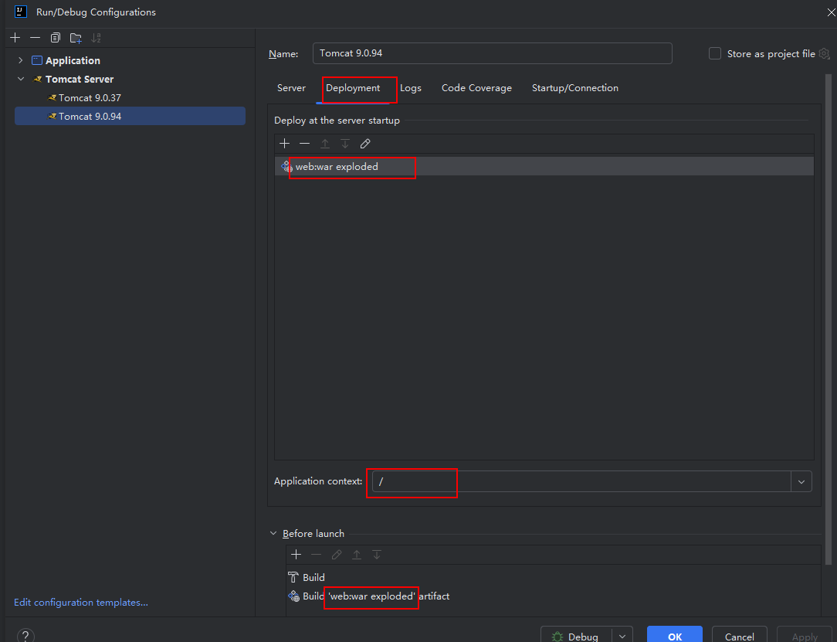837x642 pixels.
Task: Open the help question mark button
Action: (25, 636)
